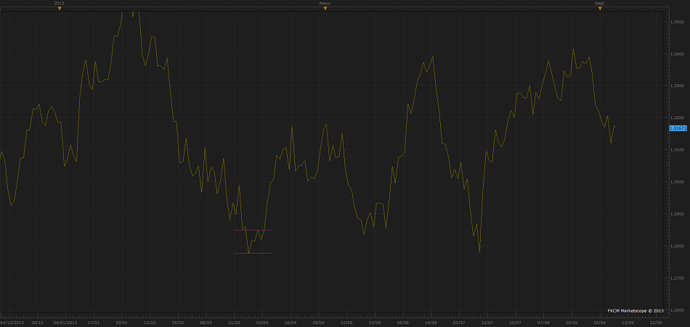Click the 20/08 date on time axis

(x=571, y=321)
